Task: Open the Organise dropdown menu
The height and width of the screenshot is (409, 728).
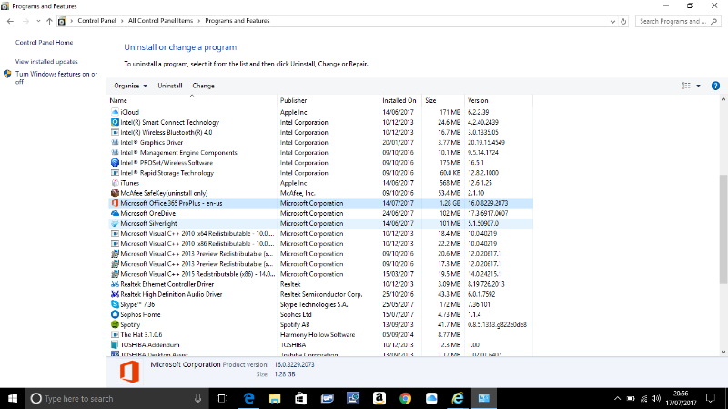Action: tap(130, 86)
